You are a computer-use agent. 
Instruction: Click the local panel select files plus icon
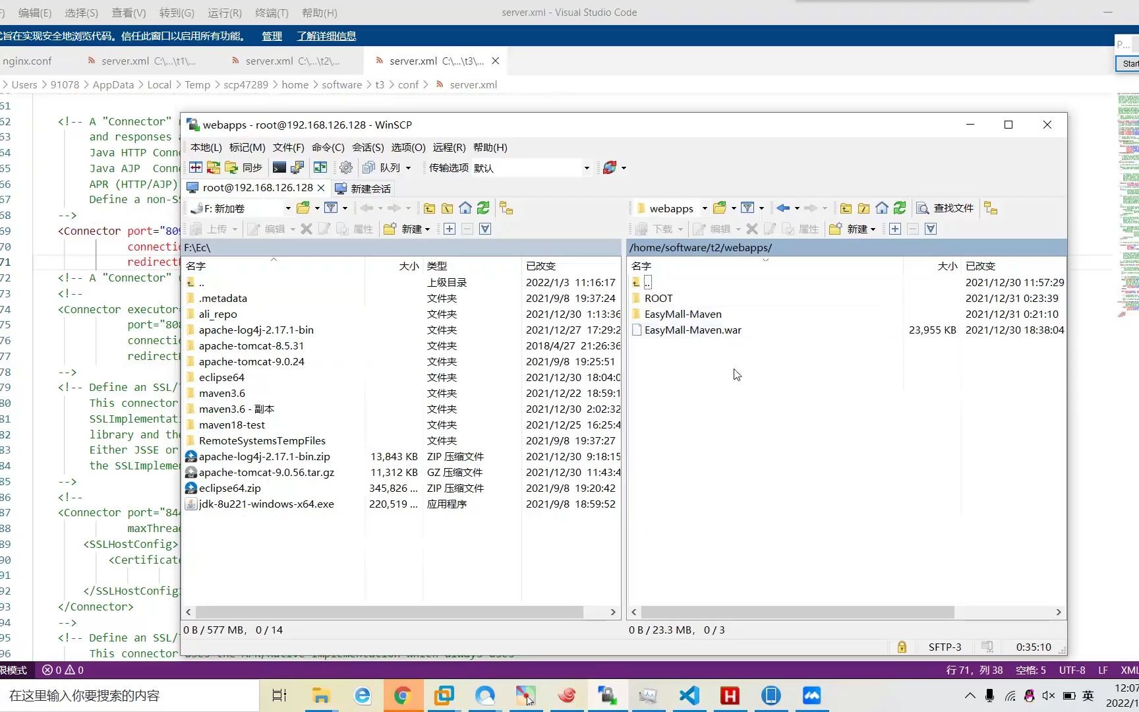coord(450,229)
